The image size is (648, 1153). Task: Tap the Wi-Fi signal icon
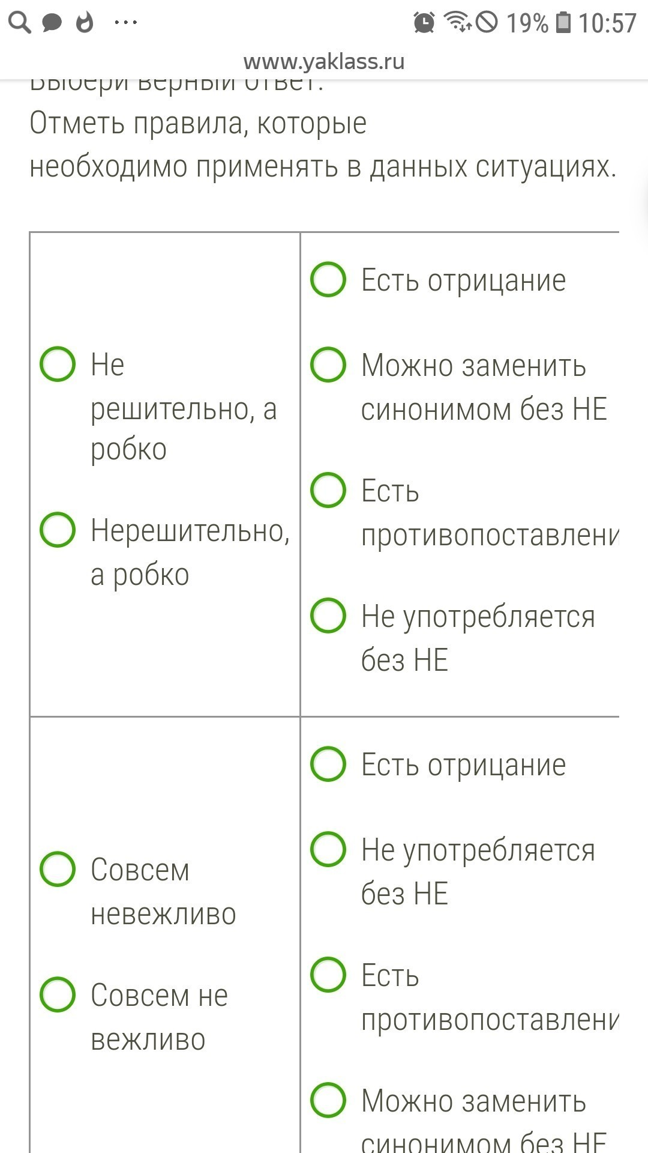(458, 23)
